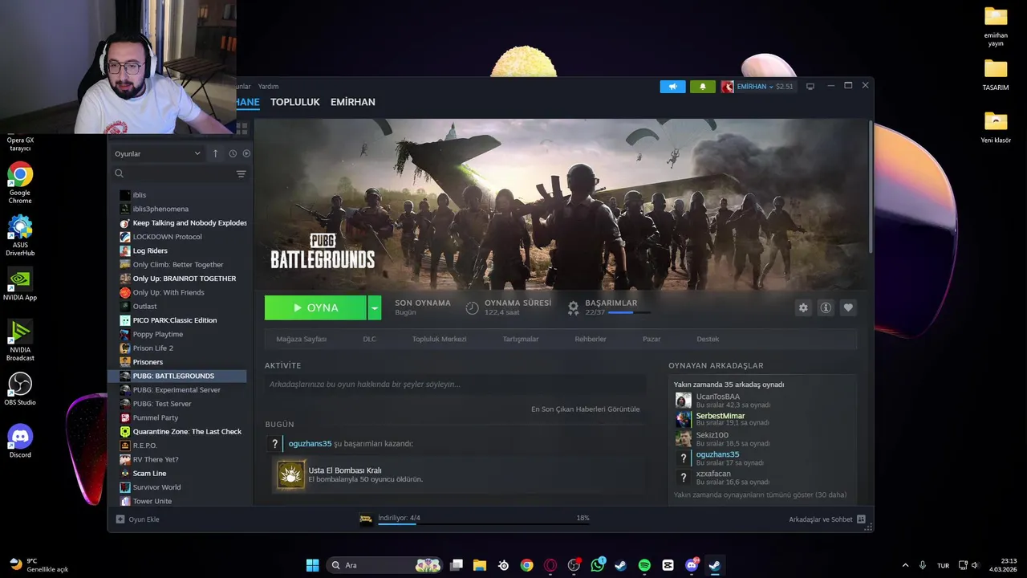This screenshot has height=578, width=1027.
Task: Select Scam Line in game list
Action: point(149,474)
